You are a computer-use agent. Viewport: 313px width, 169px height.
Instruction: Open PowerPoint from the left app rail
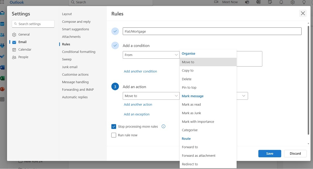[2, 89]
